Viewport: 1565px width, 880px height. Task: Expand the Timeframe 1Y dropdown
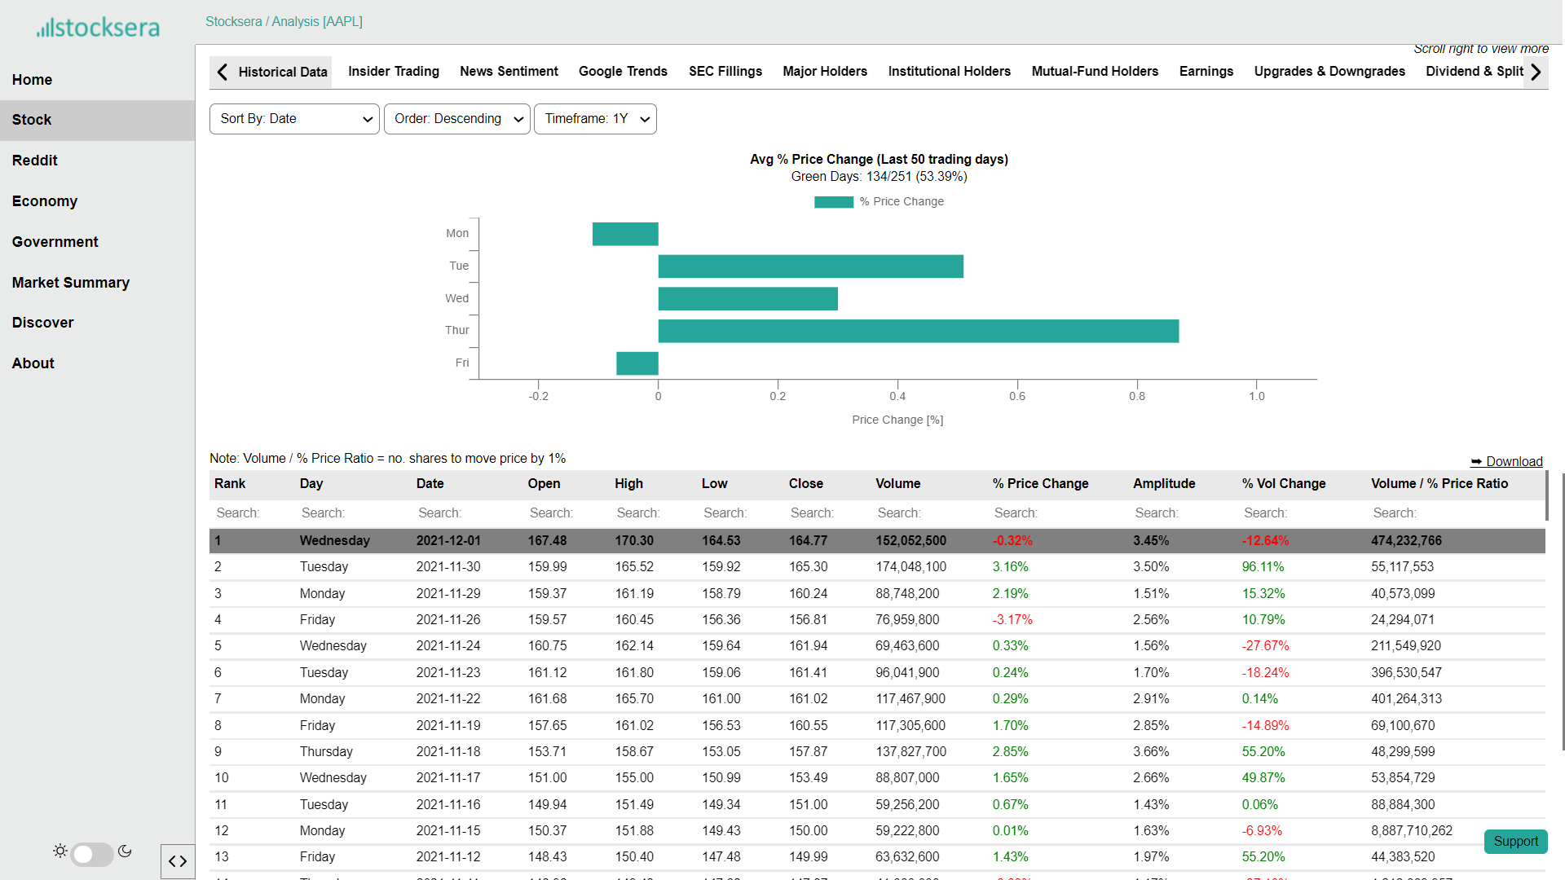tap(595, 119)
